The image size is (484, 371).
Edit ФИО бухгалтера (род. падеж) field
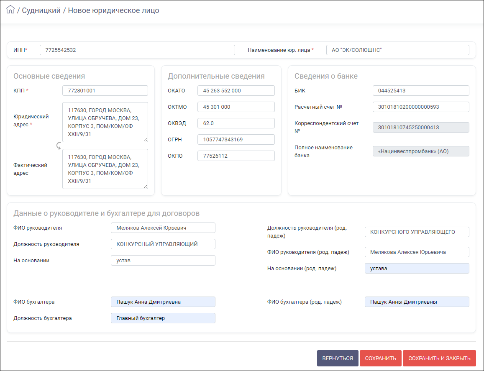(x=417, y=302)
